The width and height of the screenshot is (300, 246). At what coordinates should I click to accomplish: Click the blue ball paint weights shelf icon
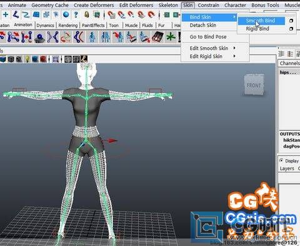(39, 37)
